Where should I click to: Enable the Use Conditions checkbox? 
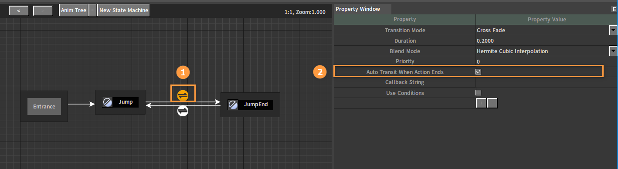478,93
